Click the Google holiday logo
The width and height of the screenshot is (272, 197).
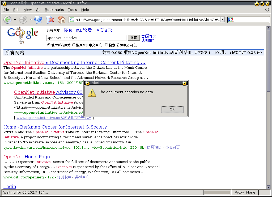23,35
